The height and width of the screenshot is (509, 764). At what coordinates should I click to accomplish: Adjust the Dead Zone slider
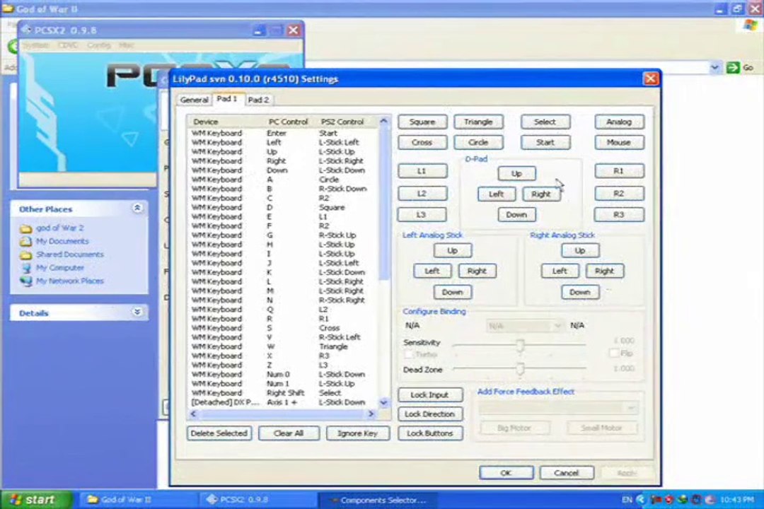520,369
